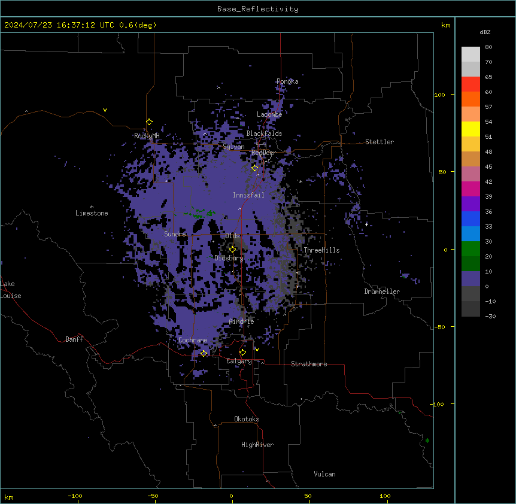Click the Strathmore label
The height and width of the screenshot is (504, 516).
[309, 364]
